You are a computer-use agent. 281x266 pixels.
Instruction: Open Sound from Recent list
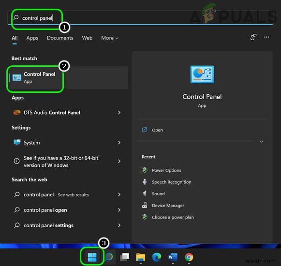coord(158,193)
